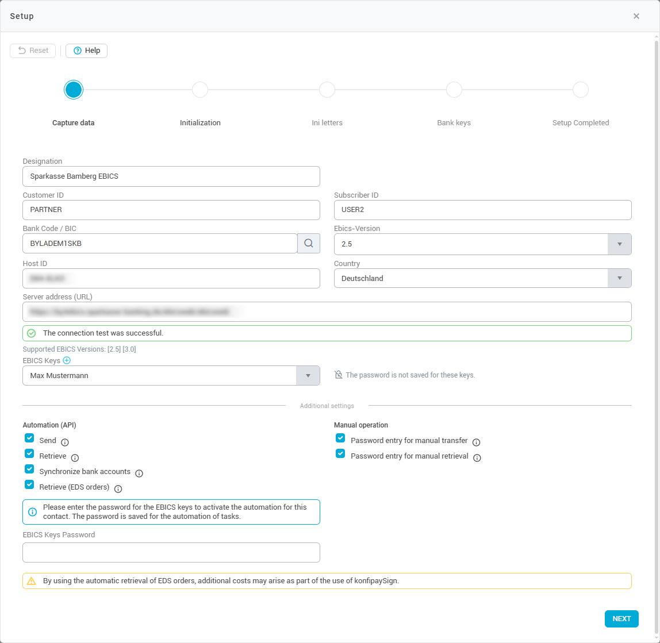Viewport: 660px width, 643px height.
Task: Click info icon for Retrieve (EDS orders)
Action: tap(118, 488)
